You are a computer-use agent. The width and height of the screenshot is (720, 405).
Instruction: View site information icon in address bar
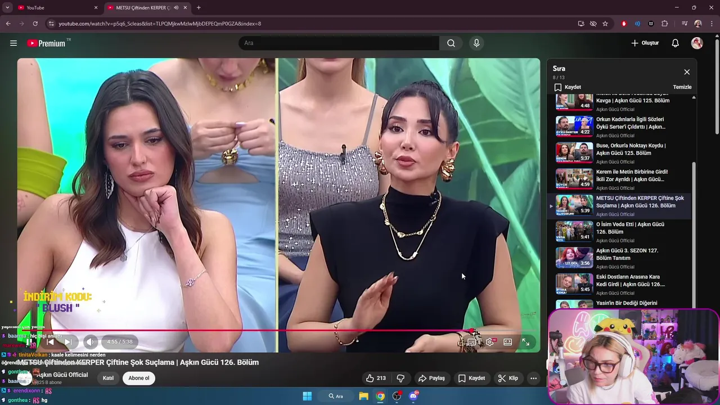pyautogui.click(x=51, y=24)
